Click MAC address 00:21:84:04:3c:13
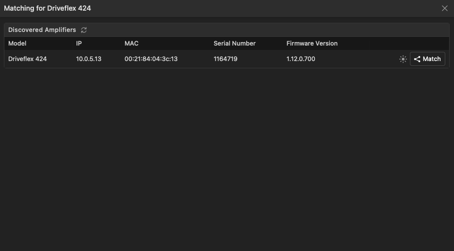Viewport: 454px width, 251px height. click(x=151, y=59)
